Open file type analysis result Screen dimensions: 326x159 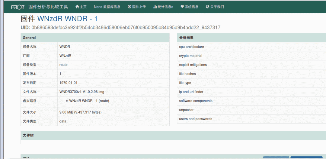251,83
